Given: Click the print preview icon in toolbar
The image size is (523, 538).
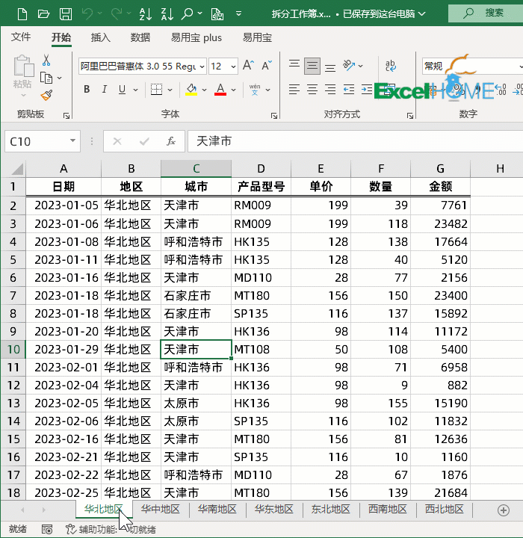Looking at the screenshot, I should (x=217, y=14).
